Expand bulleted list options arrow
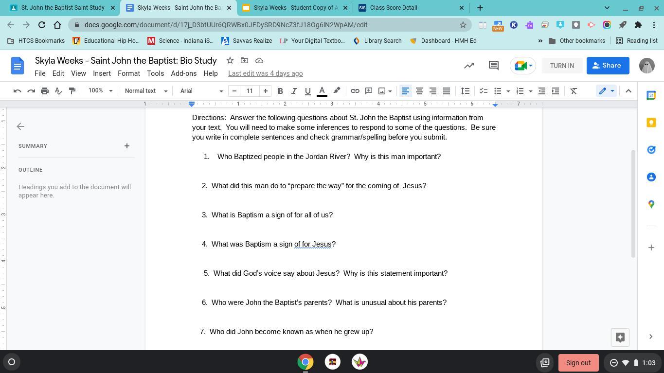This screenshot has height=373, width=664. tap(508, 91)
